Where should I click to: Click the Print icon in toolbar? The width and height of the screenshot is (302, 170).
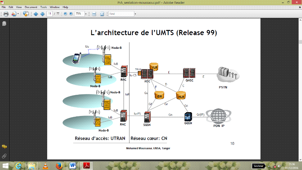[6, 14]
